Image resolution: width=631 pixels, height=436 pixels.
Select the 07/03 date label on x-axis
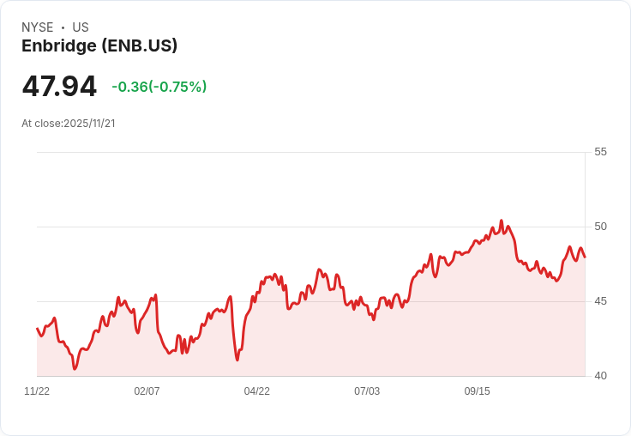367,391
